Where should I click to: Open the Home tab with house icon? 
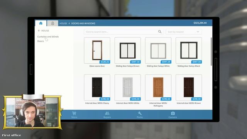[x=41, y=23]
